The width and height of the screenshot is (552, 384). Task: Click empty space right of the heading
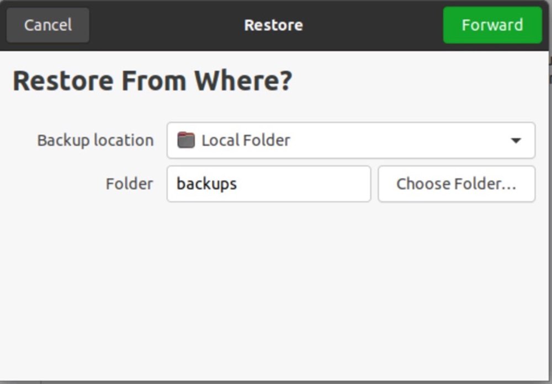click(x=420, y=81)
